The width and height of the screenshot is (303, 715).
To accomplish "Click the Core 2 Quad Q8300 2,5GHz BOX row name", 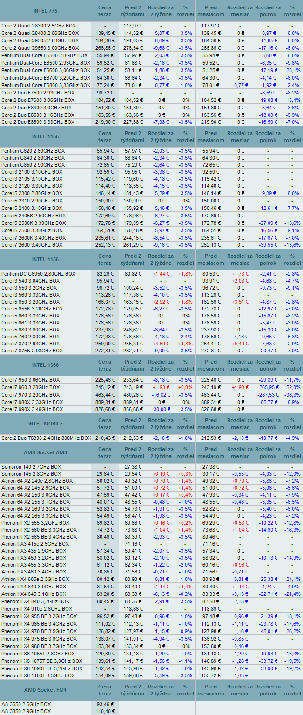I will tap(38, 26).
